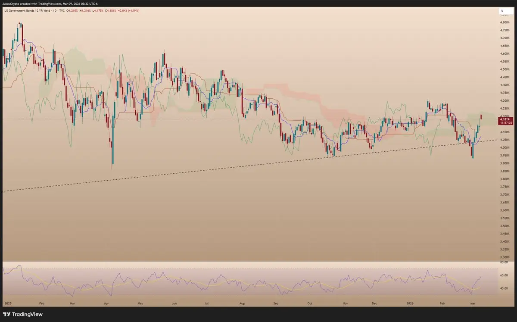Click the 3.800% price scale label

tap(505, 179)
